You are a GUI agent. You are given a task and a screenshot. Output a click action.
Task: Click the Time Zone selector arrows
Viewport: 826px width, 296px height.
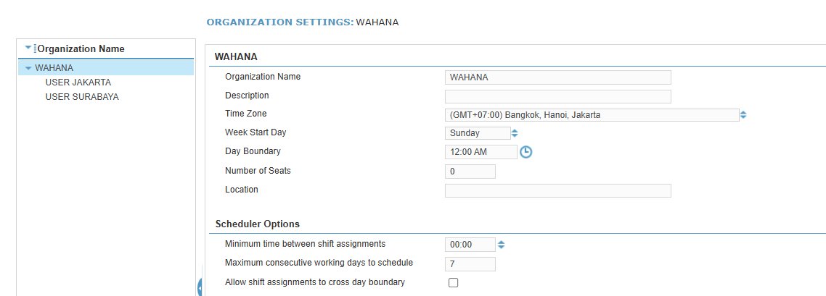(x=743, y=114)
